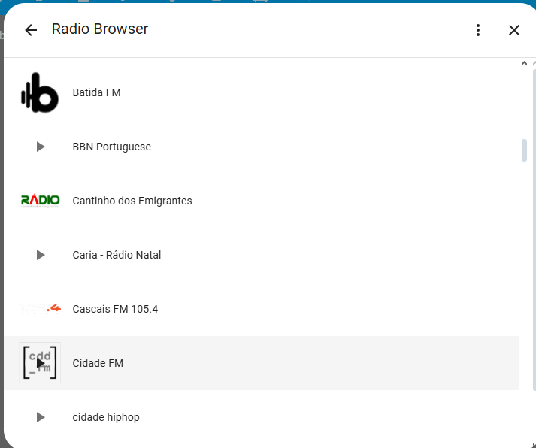
Task: Click the Cascais FM 105.4 logo
Action: 40,309
